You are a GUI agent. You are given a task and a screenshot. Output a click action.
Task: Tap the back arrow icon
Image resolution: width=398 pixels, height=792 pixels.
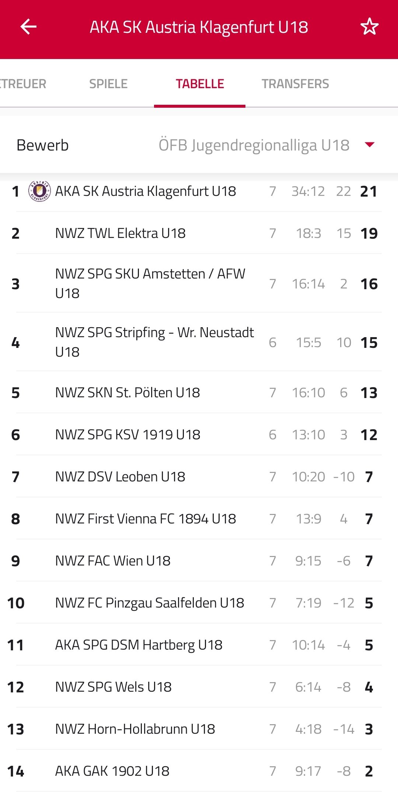(x=28, y=27)
